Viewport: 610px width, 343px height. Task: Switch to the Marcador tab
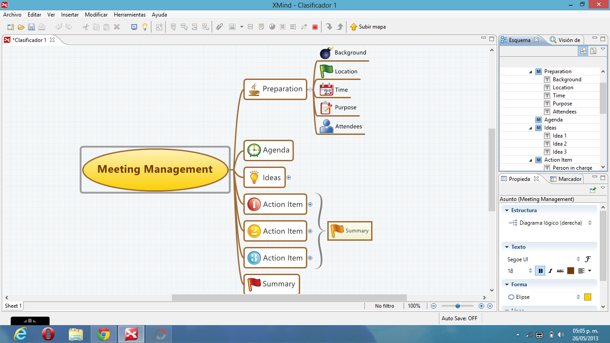click(x=566, y=179)
